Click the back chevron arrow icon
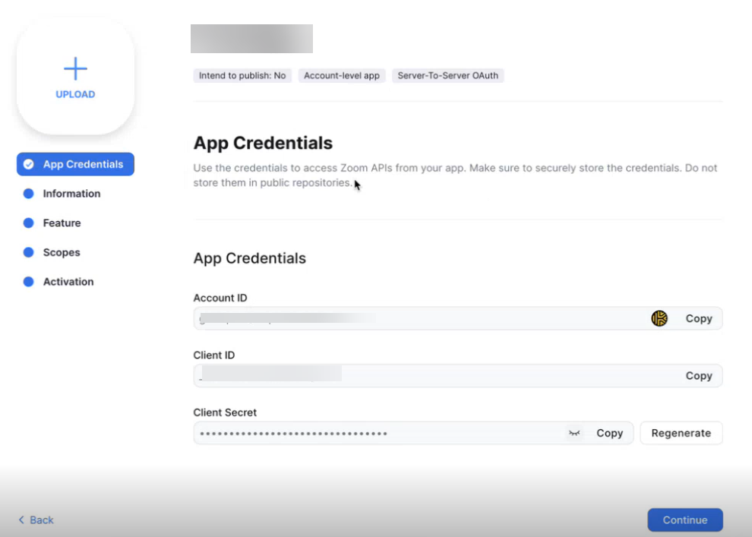Viewport: 752px width, 537px height. click(x=21, y=520)
